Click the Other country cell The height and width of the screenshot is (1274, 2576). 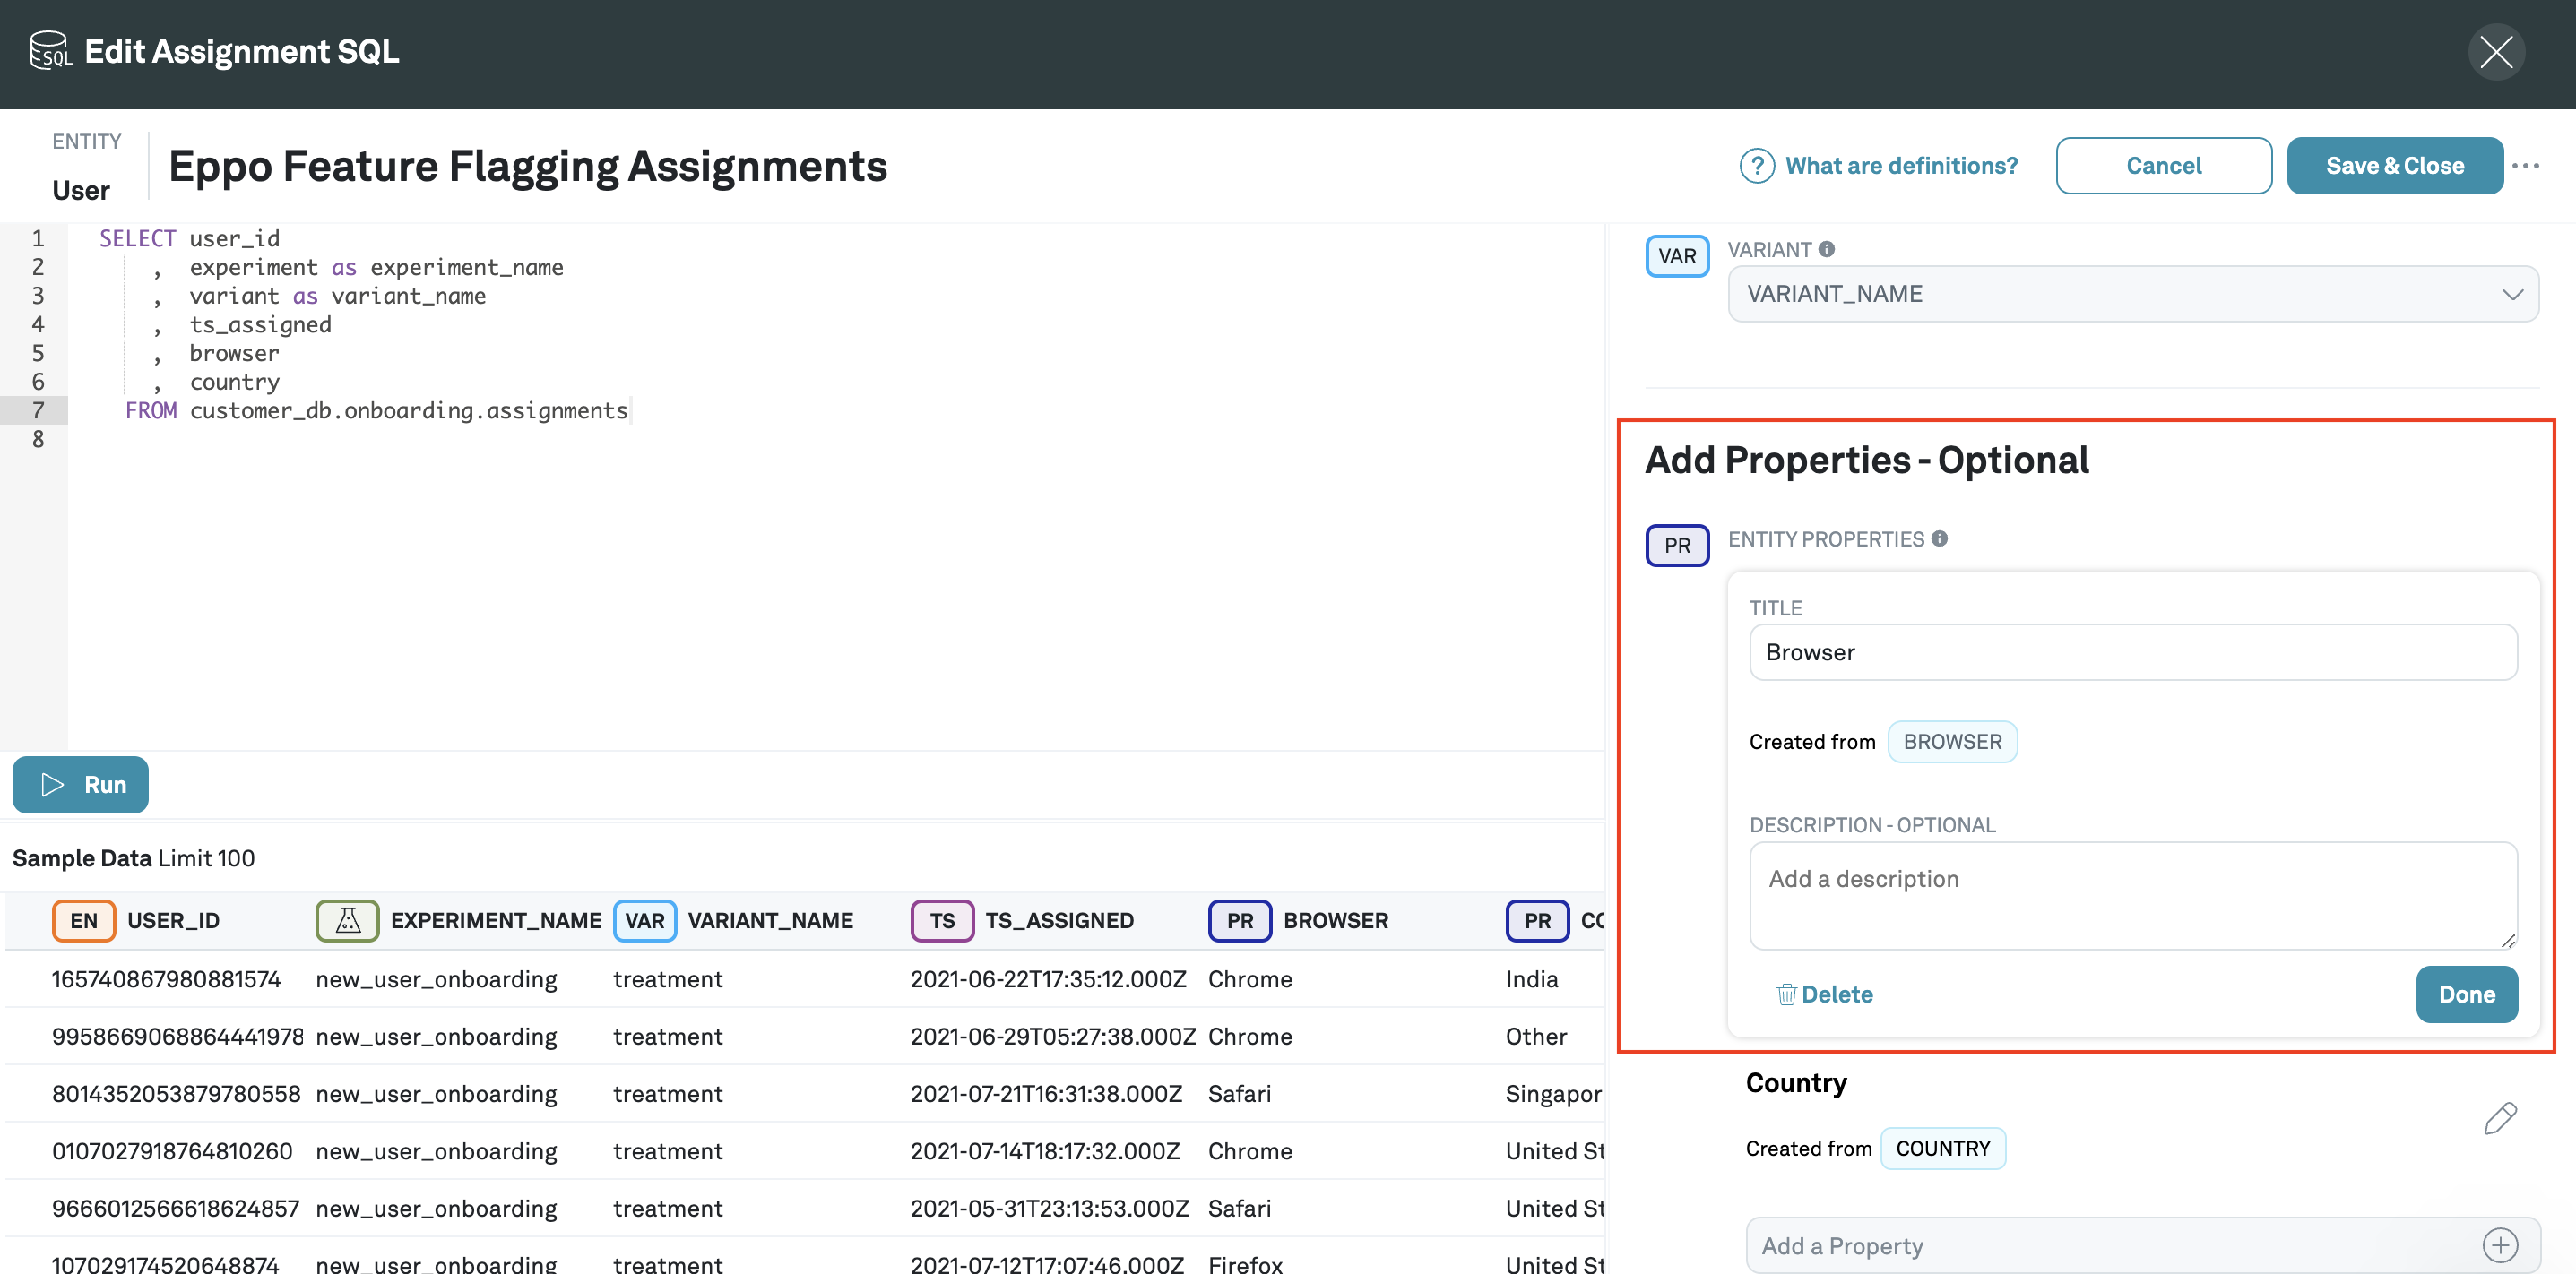click(x=1536, y=1037)
